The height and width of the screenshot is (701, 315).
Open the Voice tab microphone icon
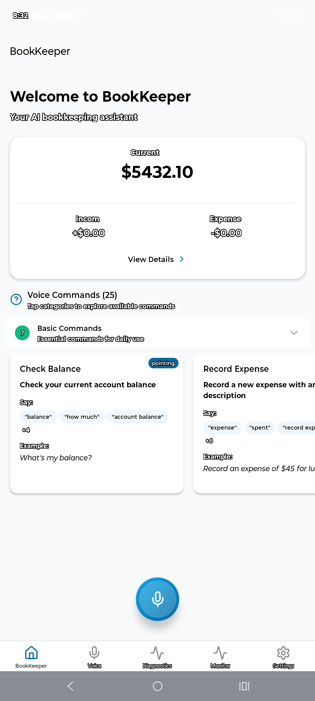pos(94,653)
